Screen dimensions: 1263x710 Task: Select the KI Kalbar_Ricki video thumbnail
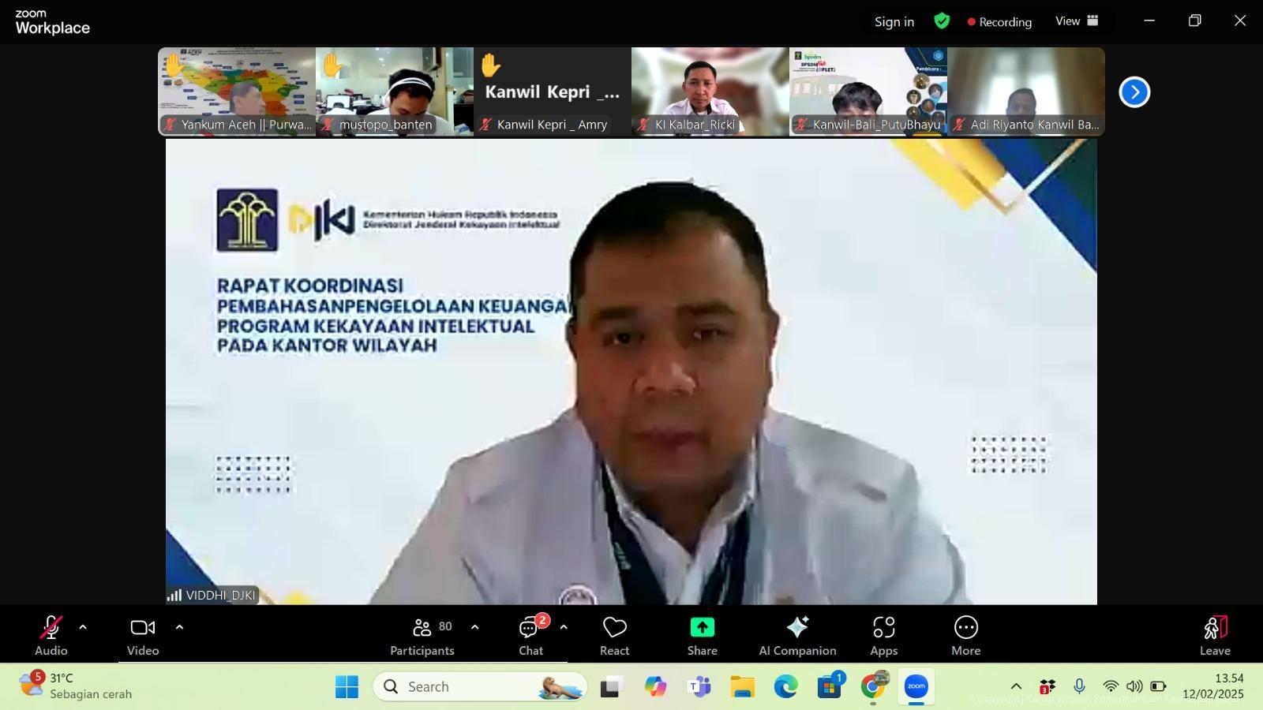710,91
